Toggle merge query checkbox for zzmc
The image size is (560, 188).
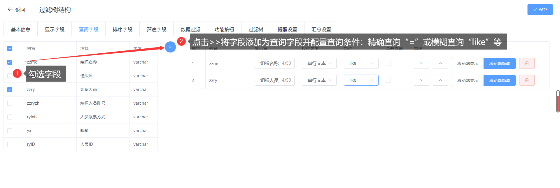pos(388,63)
